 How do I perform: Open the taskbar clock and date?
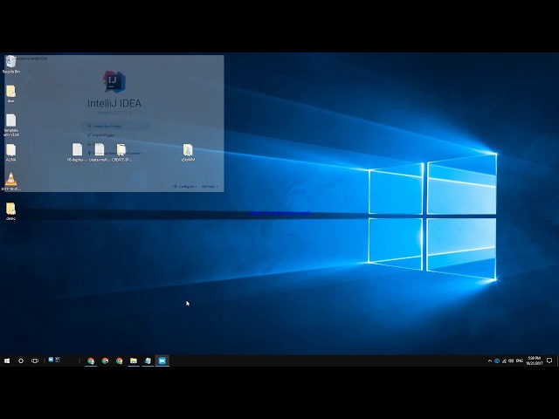(534, 361)
